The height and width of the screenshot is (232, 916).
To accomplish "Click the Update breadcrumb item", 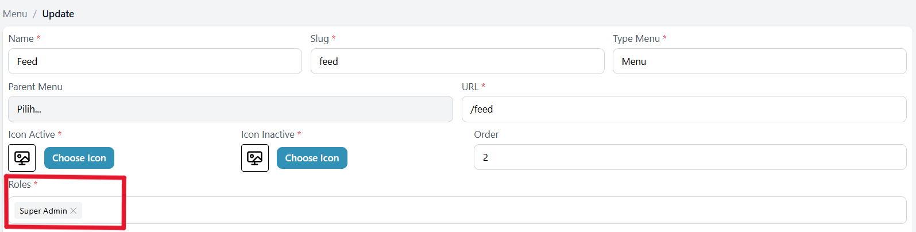I will (x=58, y=14).
